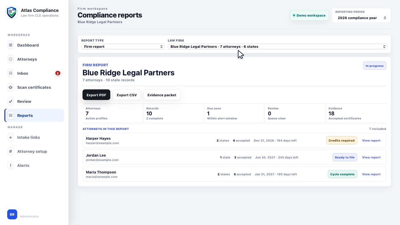Click the harper@example.com email

102,143
